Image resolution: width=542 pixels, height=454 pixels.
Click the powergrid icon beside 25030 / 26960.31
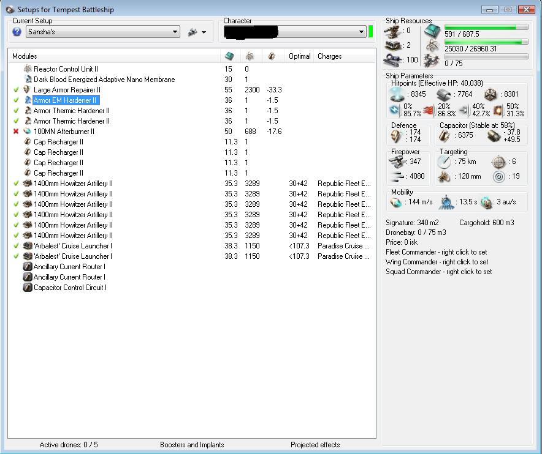432,45
